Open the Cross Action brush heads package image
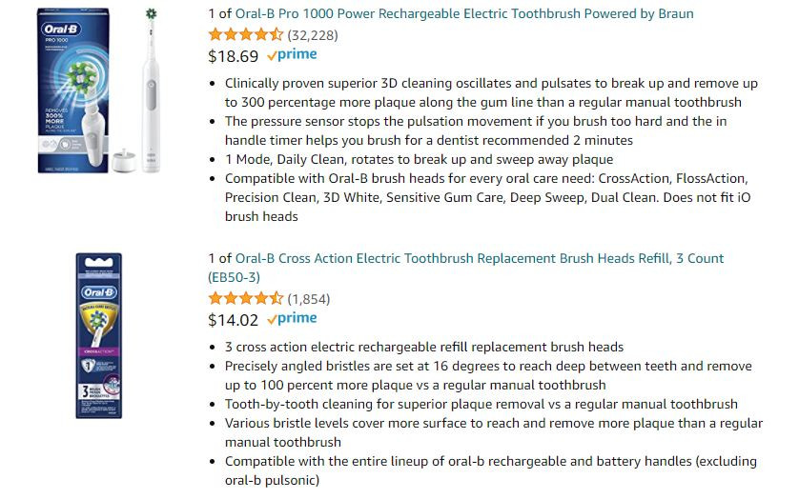Image resolution: width=799 pixels, height=499 pixels. coord(99,336)
